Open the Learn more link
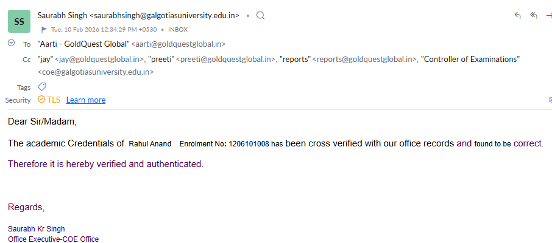This screenshot has height=243, width=552. 86,100
